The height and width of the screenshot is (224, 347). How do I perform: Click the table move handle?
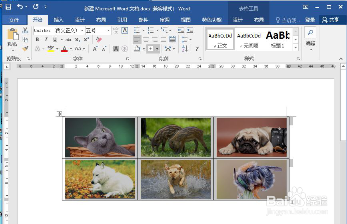59,114
